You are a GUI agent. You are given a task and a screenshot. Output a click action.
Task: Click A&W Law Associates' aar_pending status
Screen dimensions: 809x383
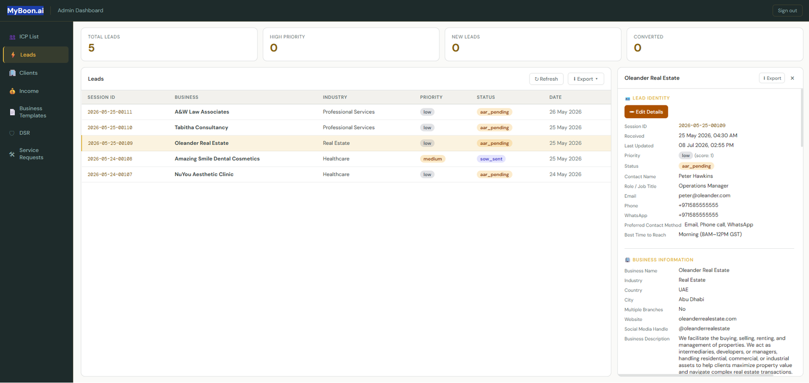[495, 112]
